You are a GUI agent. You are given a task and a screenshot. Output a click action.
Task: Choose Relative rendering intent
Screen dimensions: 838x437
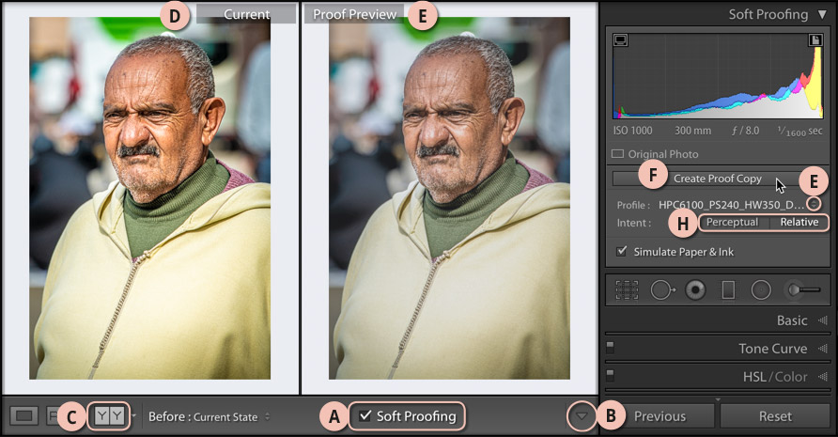(x=799, y=222)
